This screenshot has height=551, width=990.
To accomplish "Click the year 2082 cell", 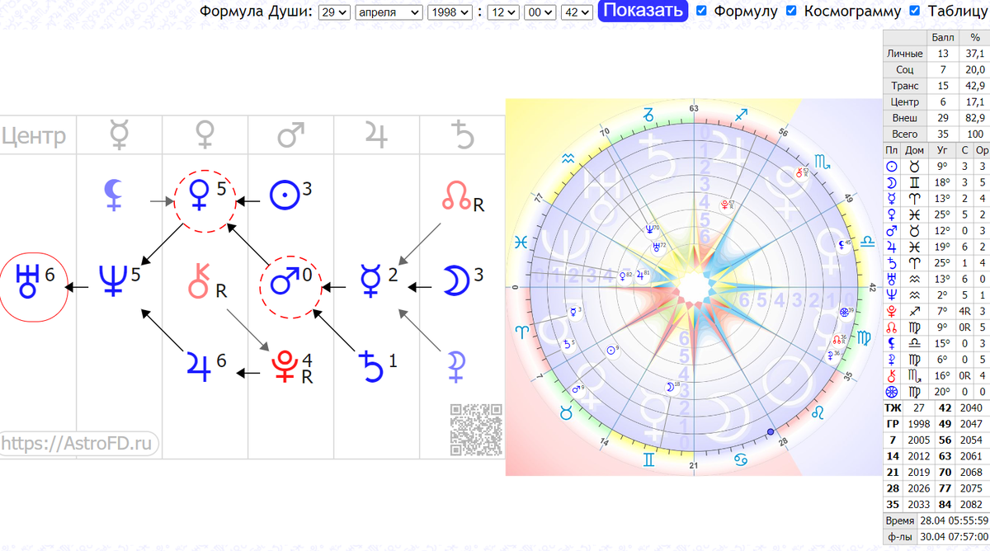I will [971, 504].
